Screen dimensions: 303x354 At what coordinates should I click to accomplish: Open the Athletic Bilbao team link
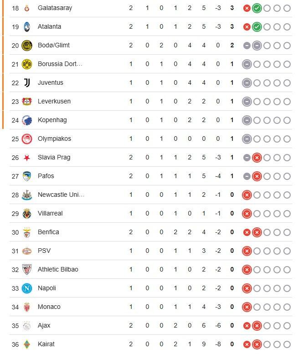point(58,270)
